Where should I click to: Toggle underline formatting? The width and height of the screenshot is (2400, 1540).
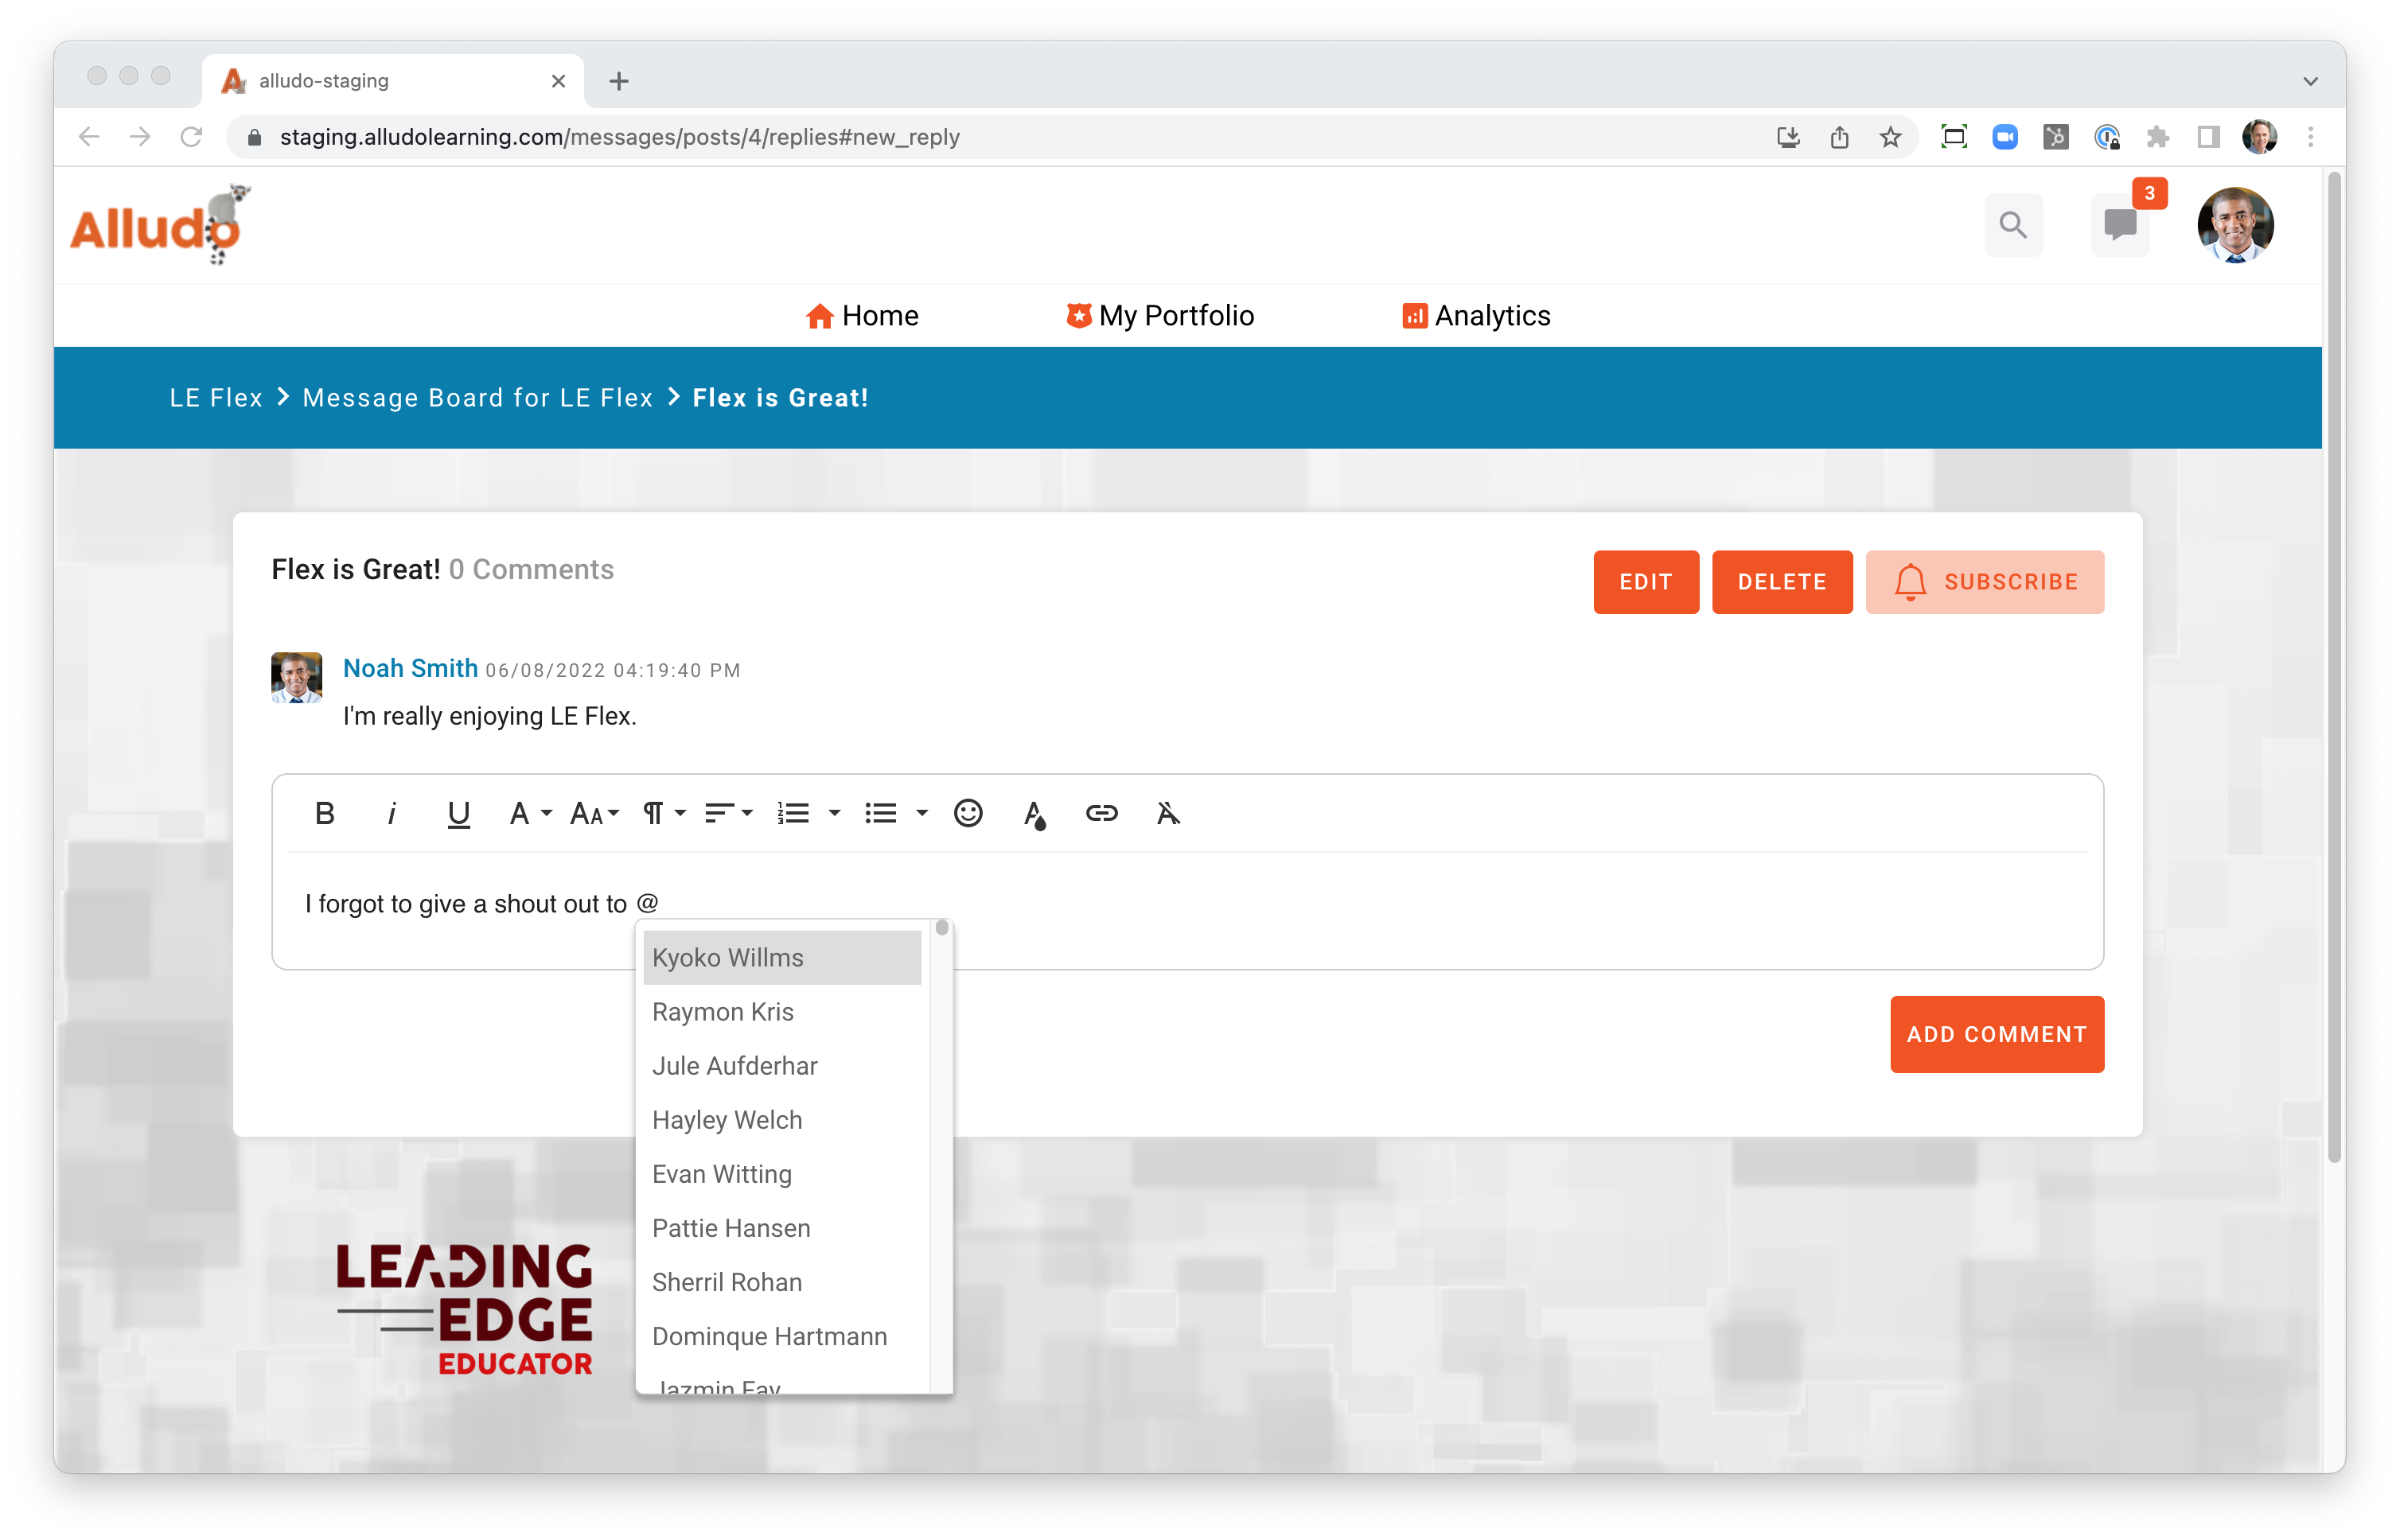[x=458, y=813]
